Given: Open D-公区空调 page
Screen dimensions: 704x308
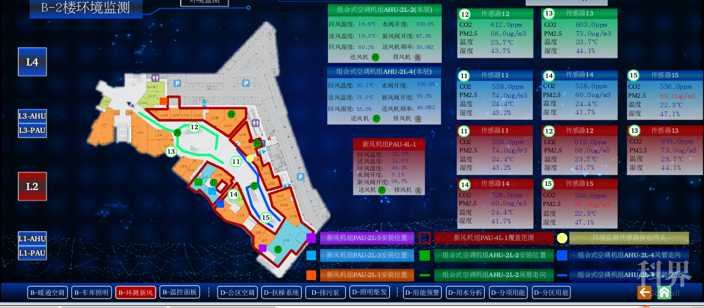Looking at the screenshot, I should 237,293.
